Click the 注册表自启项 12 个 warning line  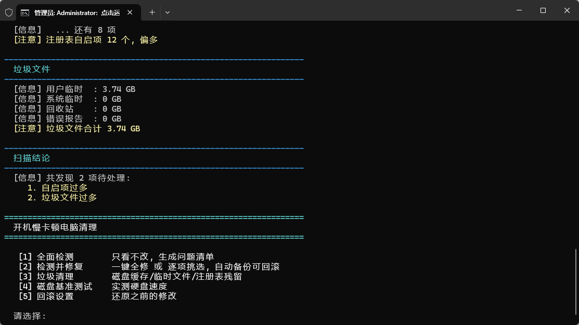click(x=86, y=40)
